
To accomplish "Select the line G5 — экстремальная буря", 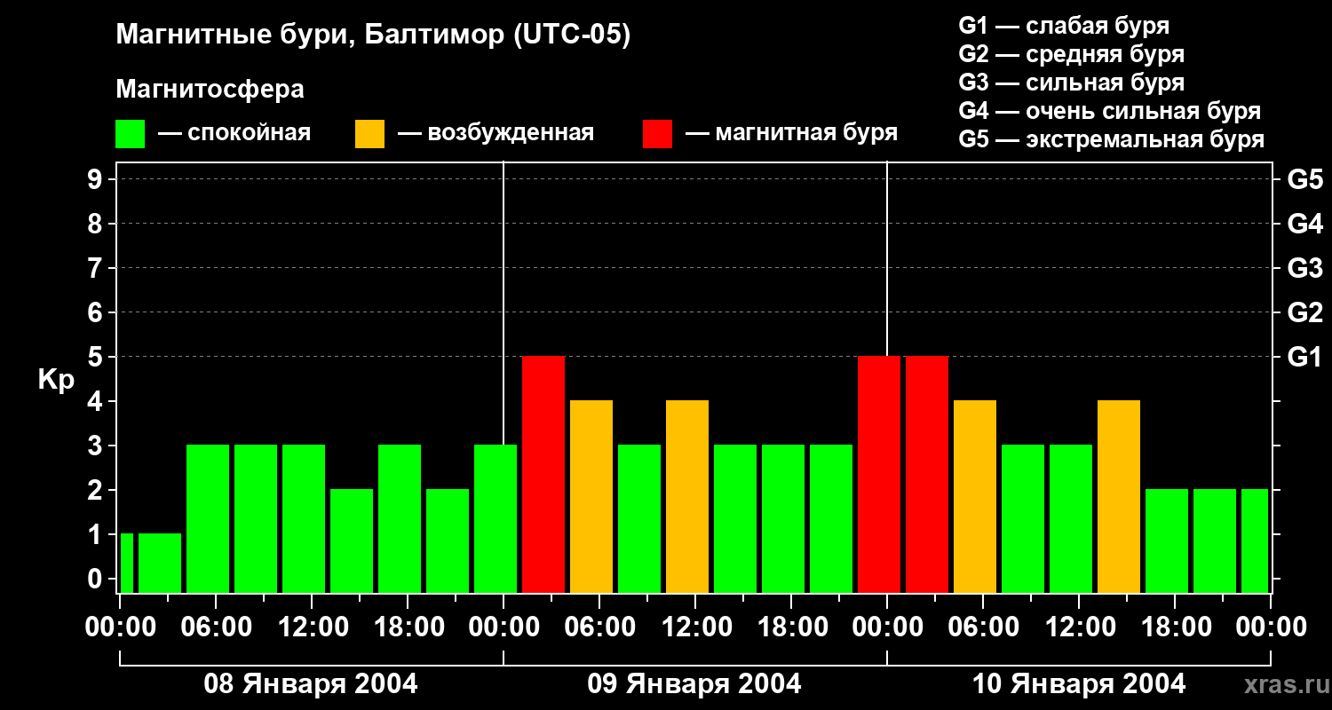I will [x=1112, y=139].
